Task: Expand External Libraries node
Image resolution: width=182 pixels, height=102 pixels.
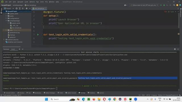Action: click(4, 40)
